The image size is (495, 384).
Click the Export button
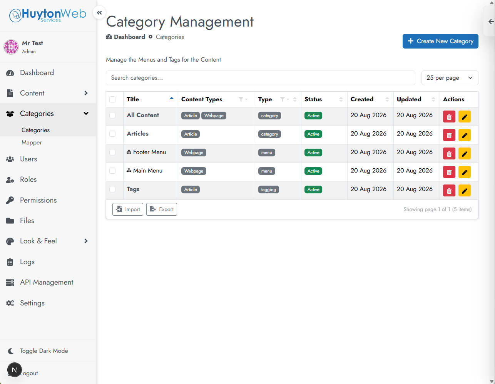162,210
